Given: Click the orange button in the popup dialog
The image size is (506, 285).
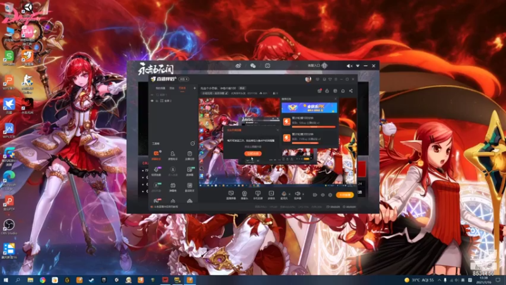Looking at the screenshot, I should [x=253, y=153].
